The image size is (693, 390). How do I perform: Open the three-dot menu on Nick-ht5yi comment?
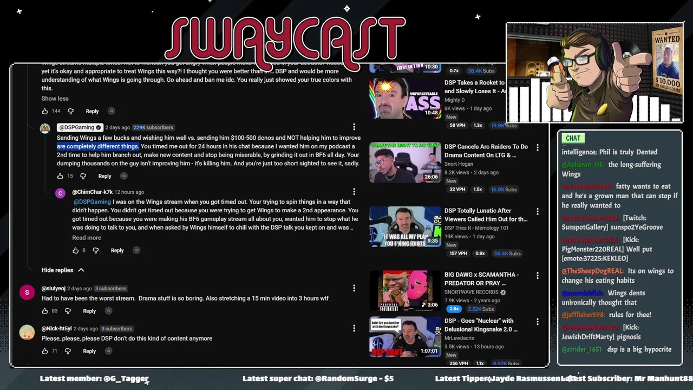pyautogui.click(x=354, y=328)
